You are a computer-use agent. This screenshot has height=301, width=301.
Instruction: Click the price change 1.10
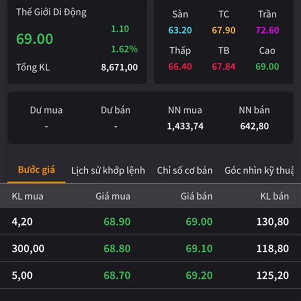(120, 29)
